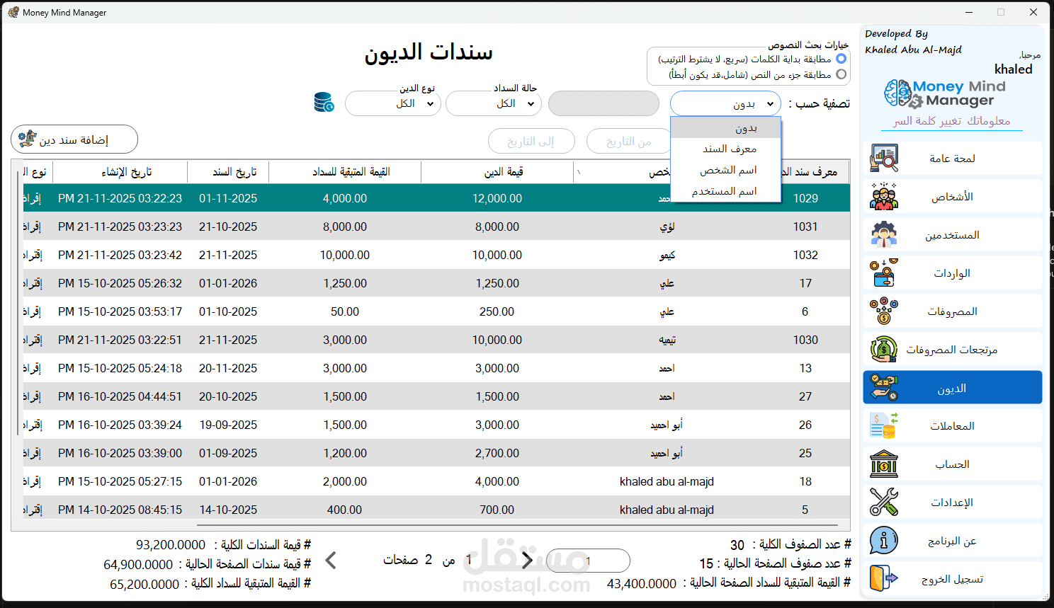This screenshot has width=1054, height=608.
Task: Click the icon on the add debt voucher button
Action: point(28,139)
